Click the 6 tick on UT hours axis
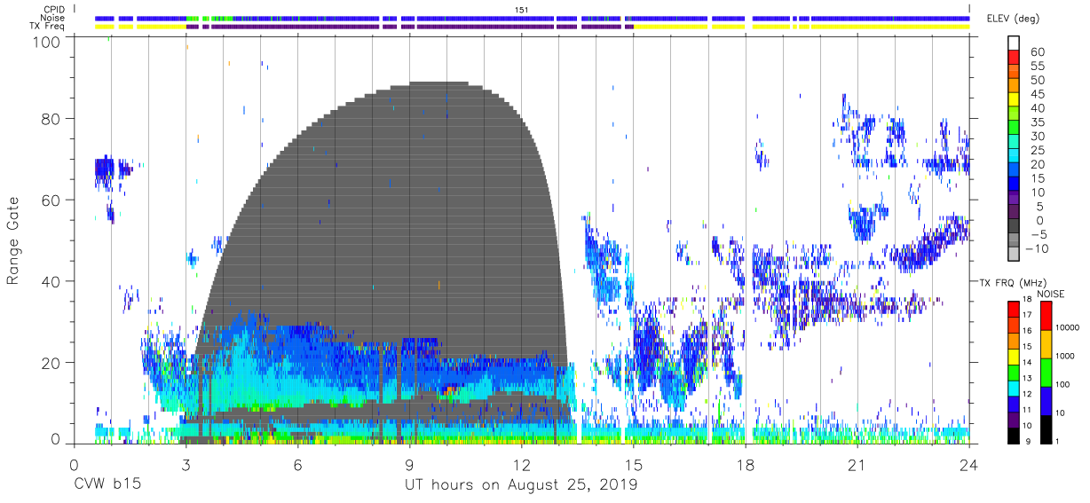This screenshot has width=1090, height=503. point(297,465)
